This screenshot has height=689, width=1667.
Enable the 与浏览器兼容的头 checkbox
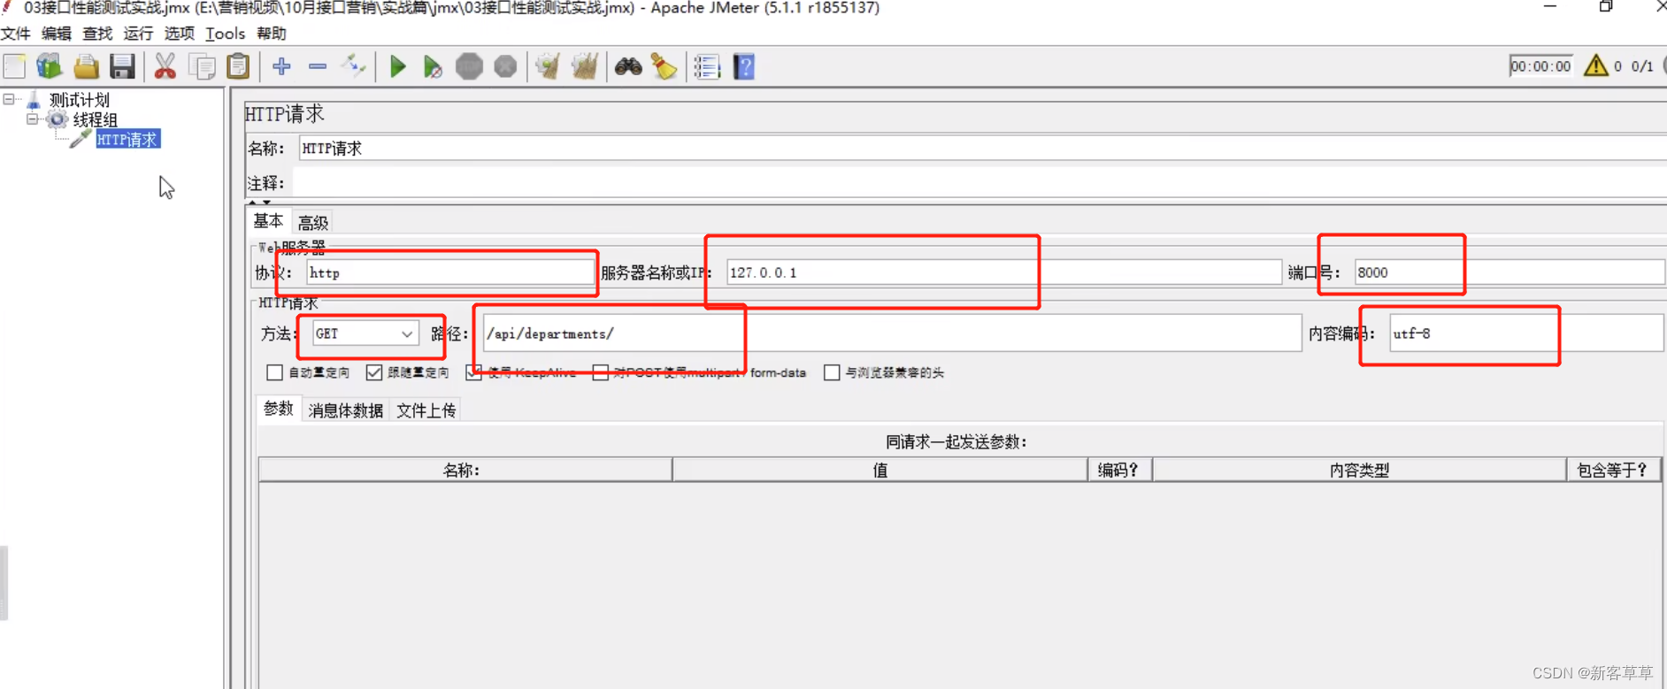[x=832, y=372]
